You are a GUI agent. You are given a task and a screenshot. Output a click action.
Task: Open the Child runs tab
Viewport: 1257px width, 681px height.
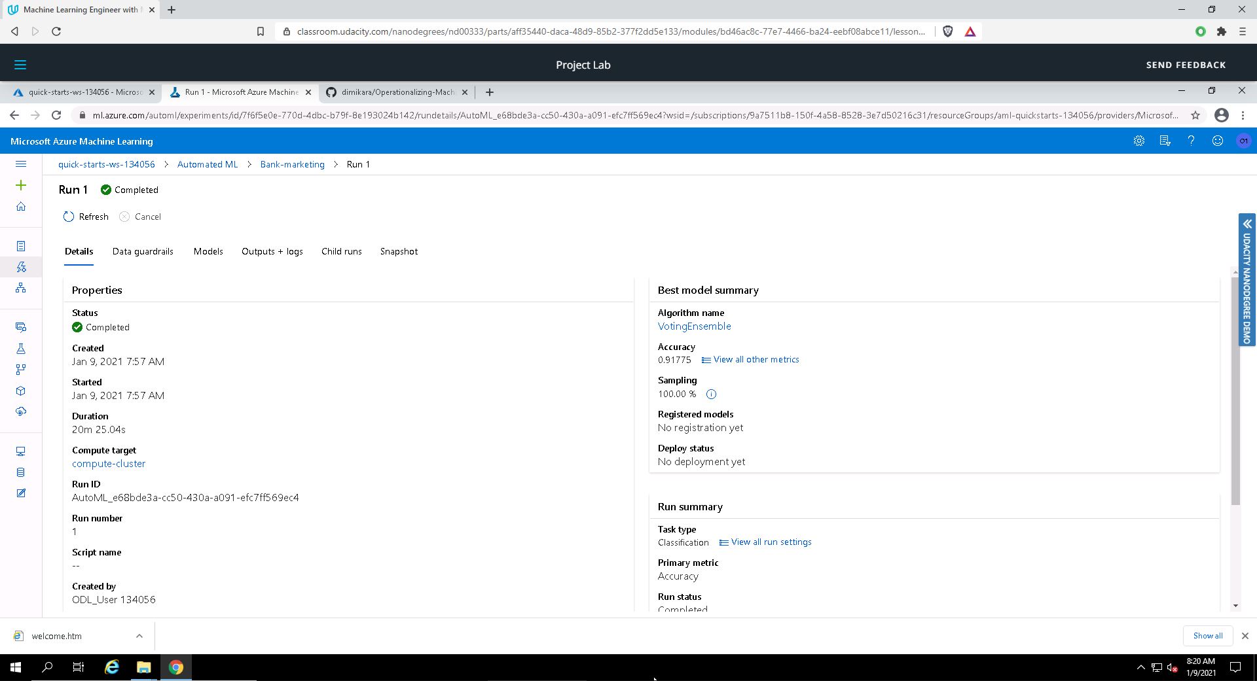(x=342, y=252)
